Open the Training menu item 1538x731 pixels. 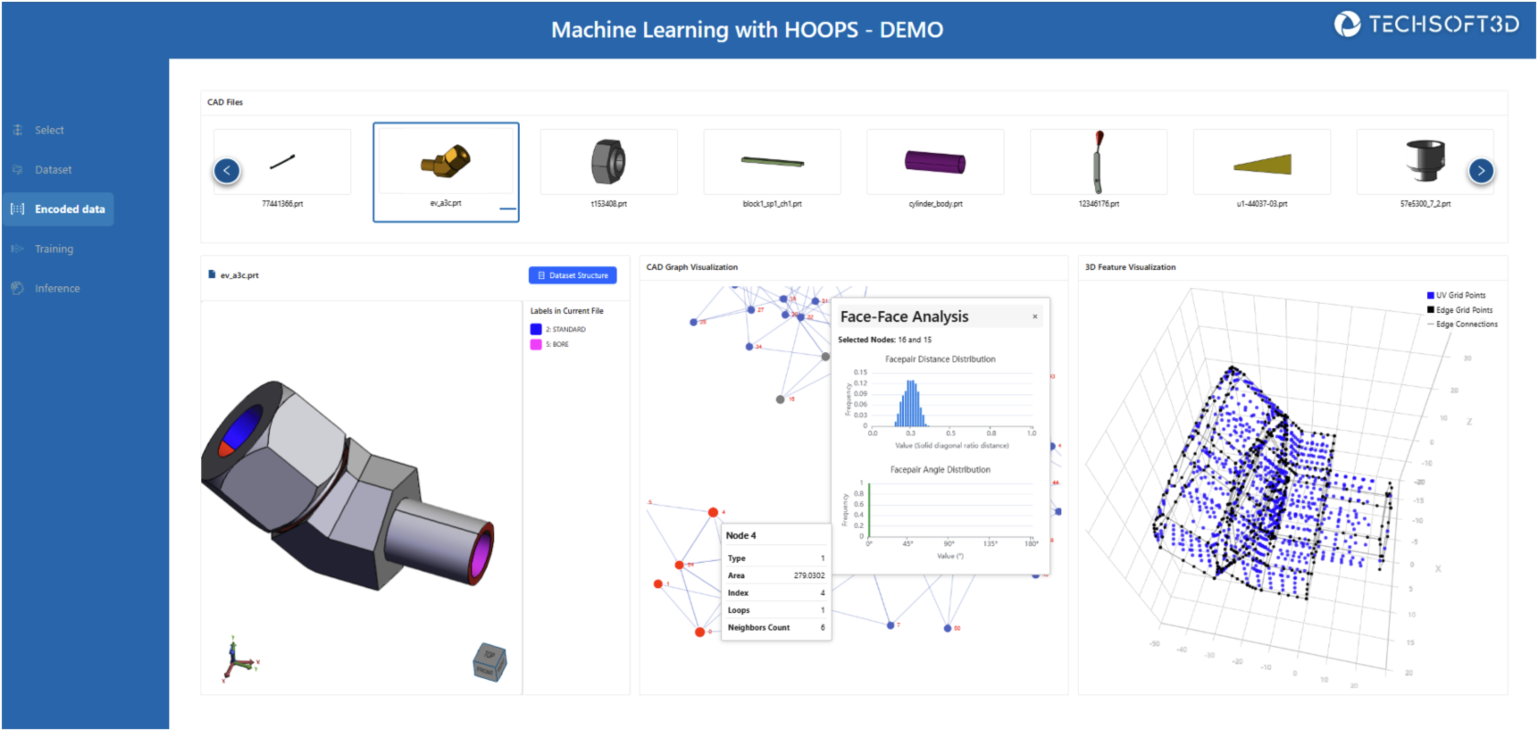coord(54,248)
